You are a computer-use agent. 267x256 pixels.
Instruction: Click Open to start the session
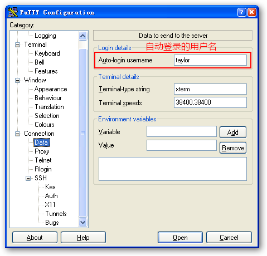click(180, 237)
